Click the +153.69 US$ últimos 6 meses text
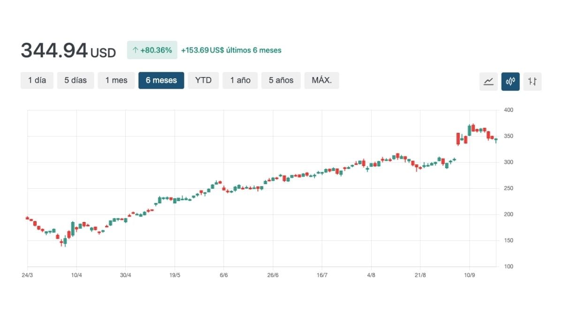 pyautogui.click(x=231, y=50)
